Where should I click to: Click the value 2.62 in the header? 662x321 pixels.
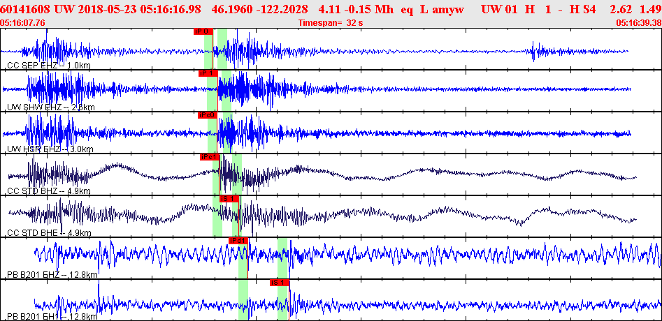[620, 9]
